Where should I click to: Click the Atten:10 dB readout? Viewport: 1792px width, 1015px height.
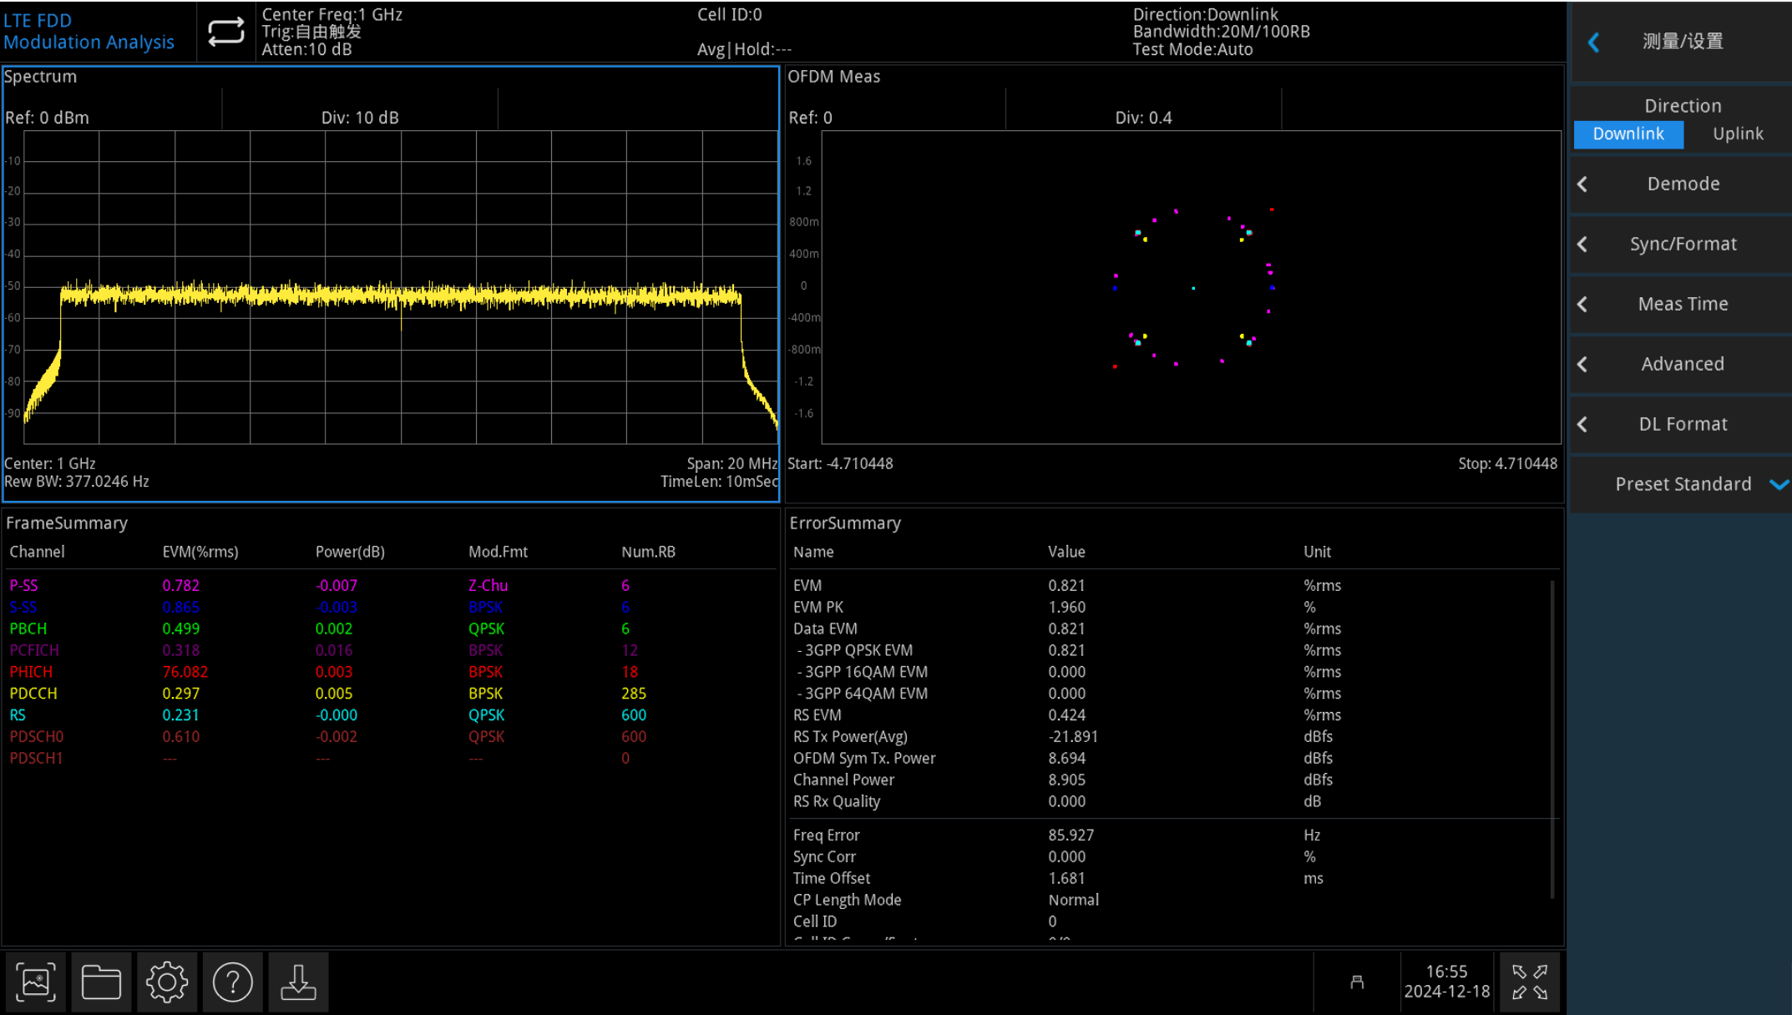point(306,49)
